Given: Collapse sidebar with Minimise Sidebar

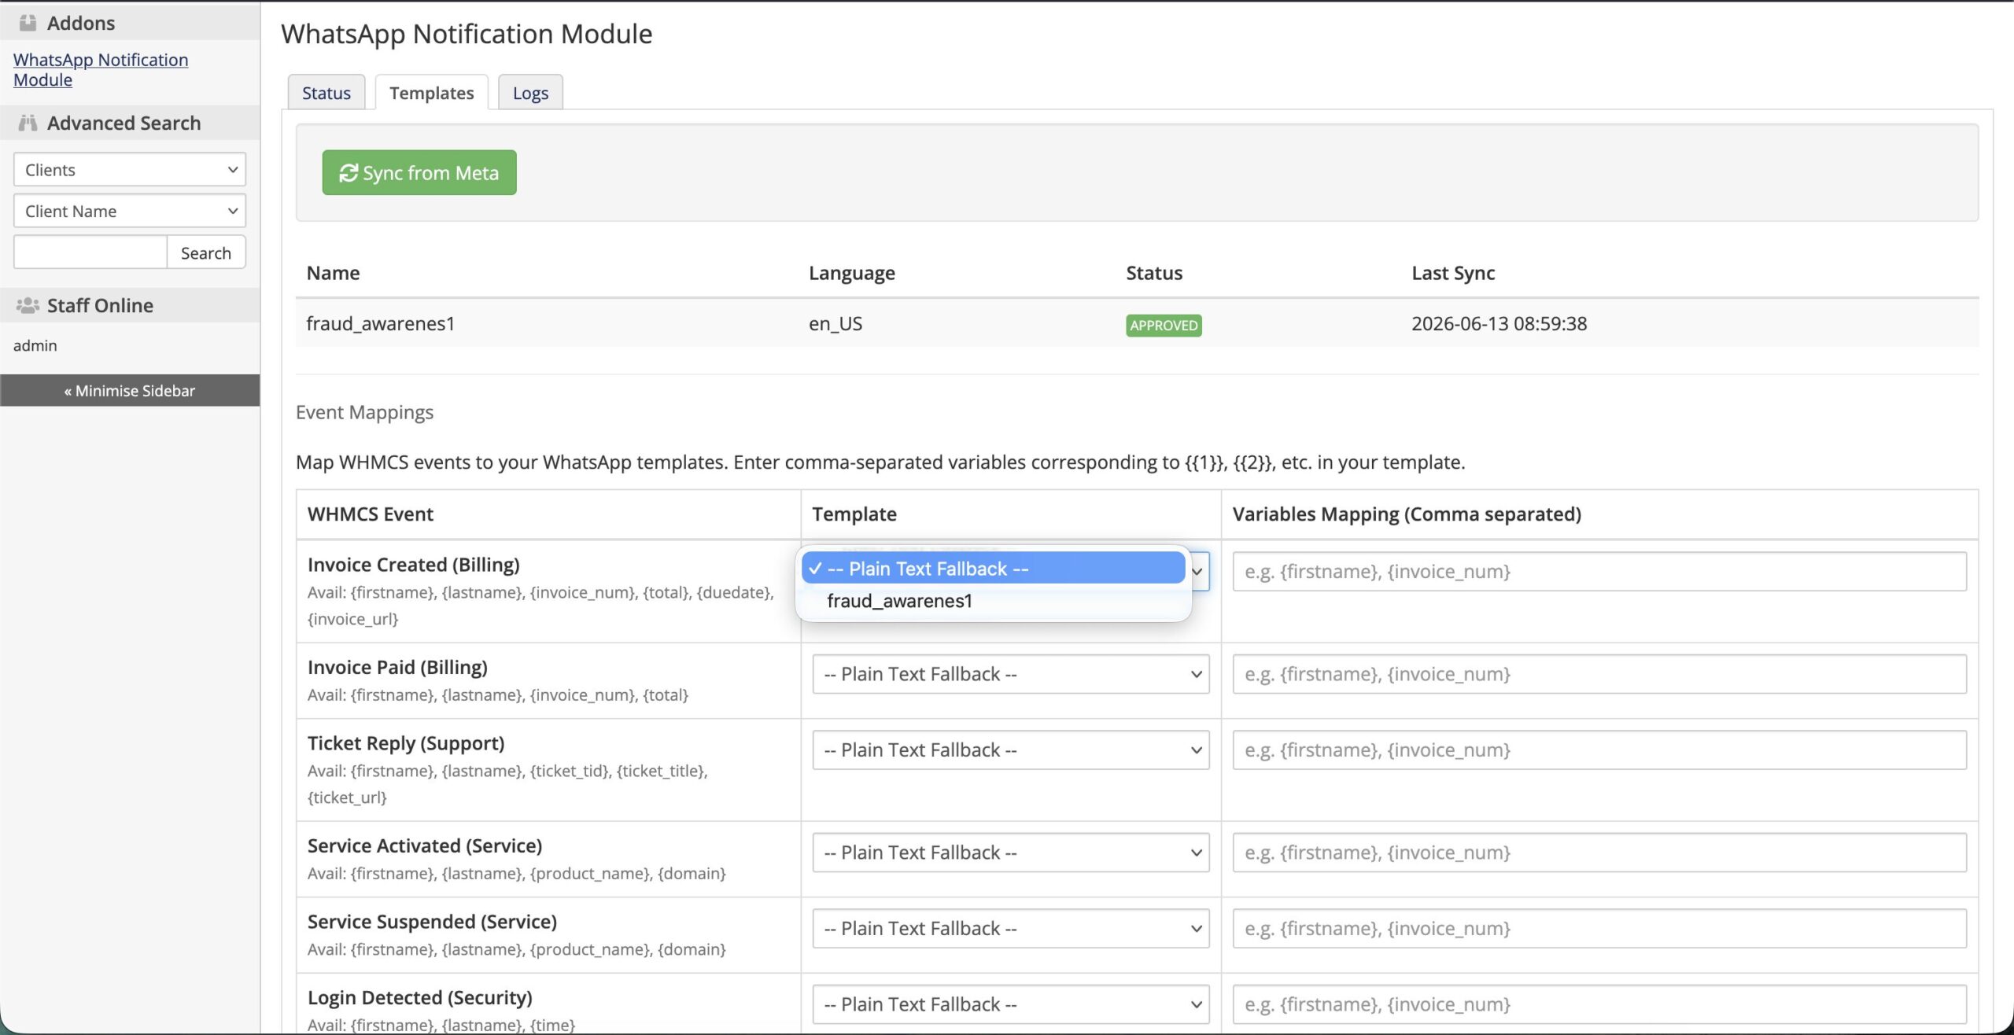Looking at the screenshot, I should [130, 390].
